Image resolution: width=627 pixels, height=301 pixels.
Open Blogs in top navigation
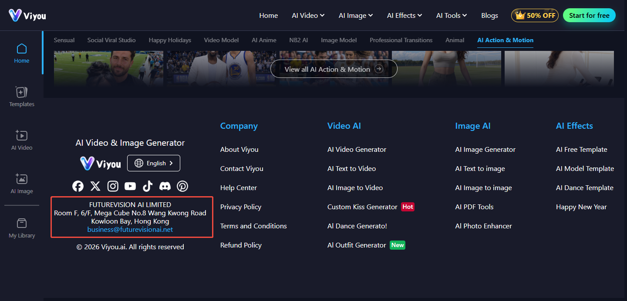[x=489, y=15]
